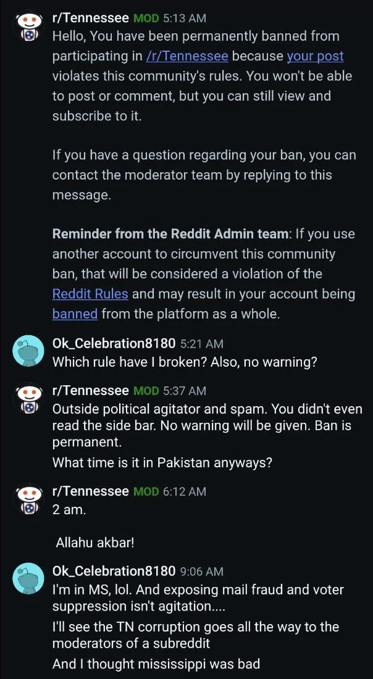The width and height of the screenshot is (373, 679).
Task: Click the 6:12 AM timestamp
Action: click(185, 491)
